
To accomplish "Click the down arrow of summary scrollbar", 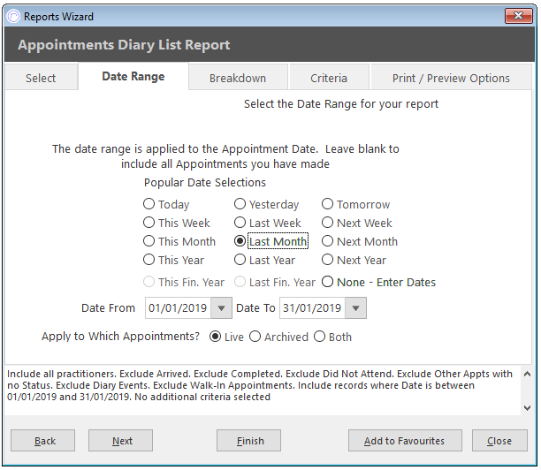I will click(527, 408).
